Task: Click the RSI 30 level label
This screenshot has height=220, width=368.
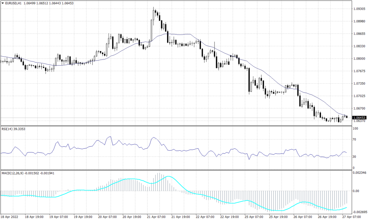Action: point(355,157)
